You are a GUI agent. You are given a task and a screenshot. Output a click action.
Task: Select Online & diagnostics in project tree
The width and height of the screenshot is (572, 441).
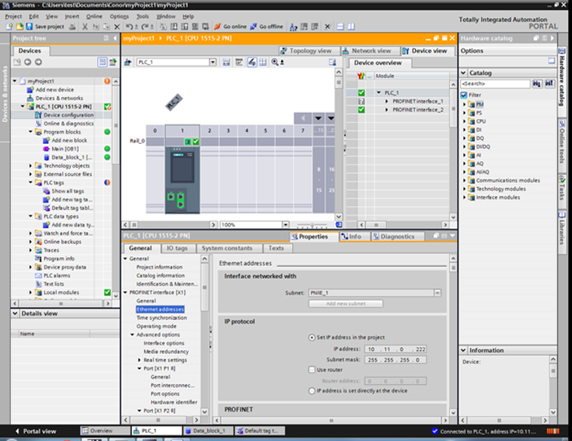(69, 124)
